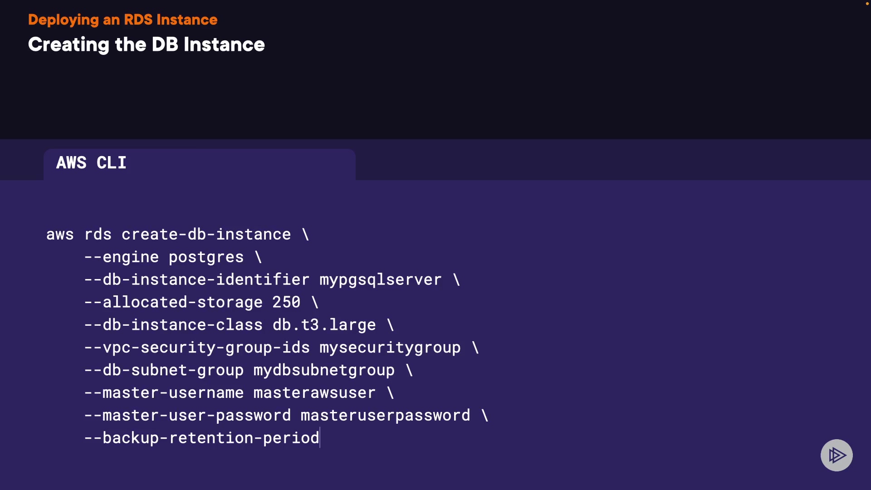This screenshot has height=490, width=871.
Task: Click the allocated-storage value 250
Action: click(286, 303)
